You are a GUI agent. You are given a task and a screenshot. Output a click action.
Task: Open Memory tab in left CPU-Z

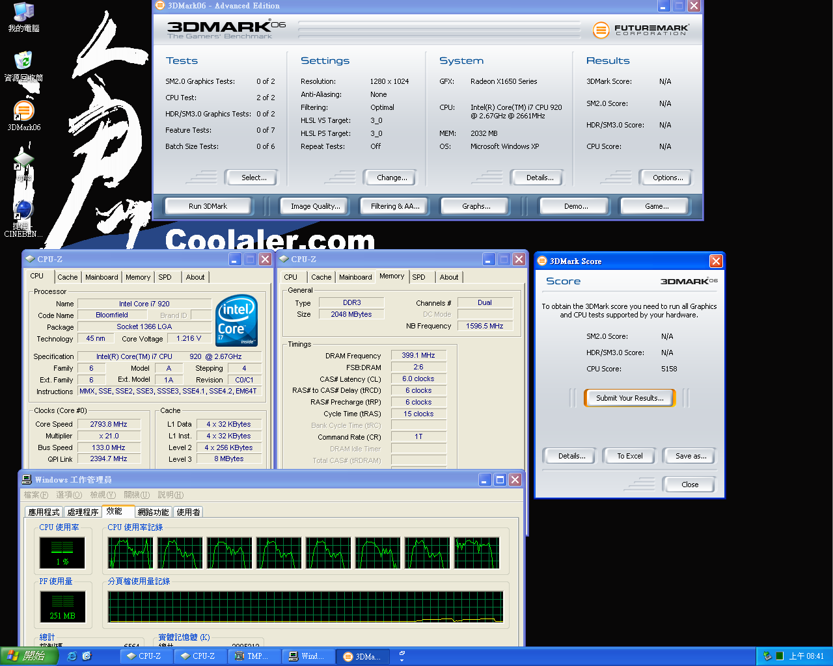[138, 277]
